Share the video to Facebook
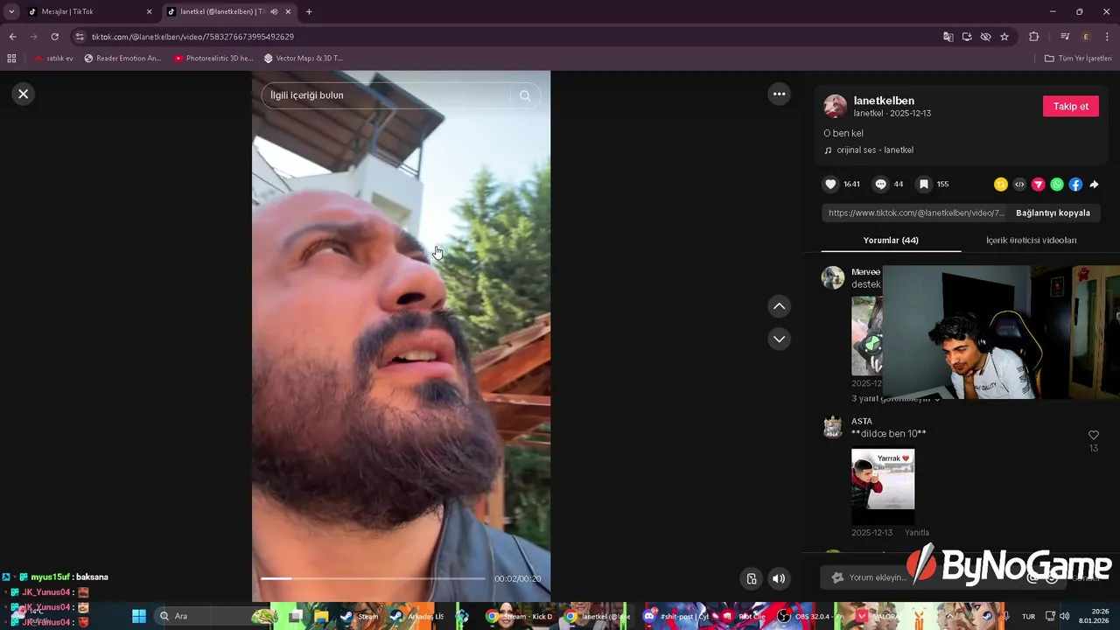The height and width of the screenshot is (630, 1120). (x=1075, y=184)
